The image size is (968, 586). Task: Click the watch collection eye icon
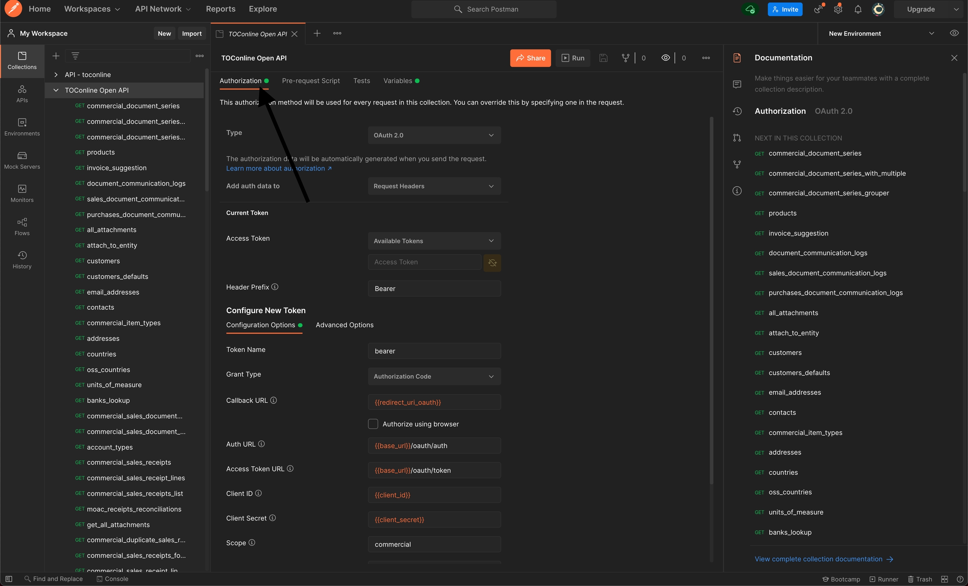(665, 58)
